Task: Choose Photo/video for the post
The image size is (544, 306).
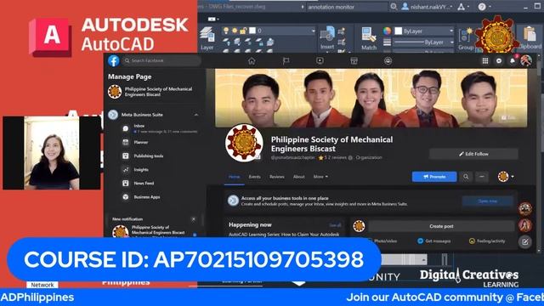Action: click(382, 241)
